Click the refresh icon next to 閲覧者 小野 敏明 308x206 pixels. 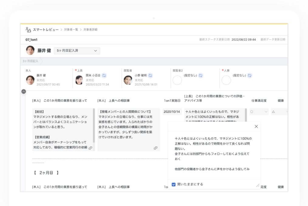[x=150, y=76]
